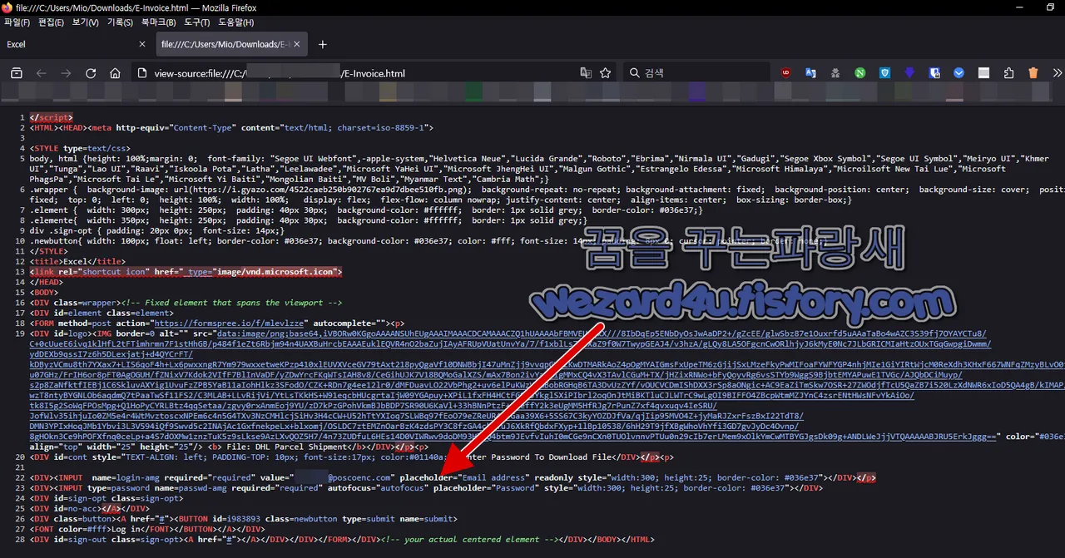Viewport: 1065px width, 558px height.
Task: Click the @poscoenc.com value text
Action: [x=359, y=477]
